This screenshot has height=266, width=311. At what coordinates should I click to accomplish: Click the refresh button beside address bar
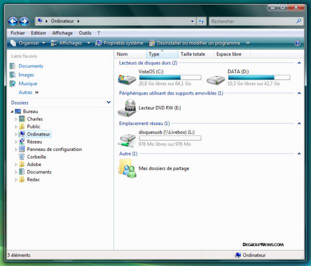click(x=201, y=21)
